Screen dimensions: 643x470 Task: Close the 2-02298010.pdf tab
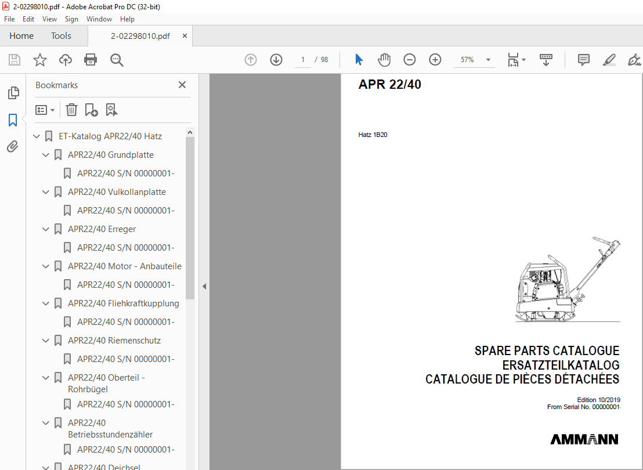tap(185, 35)
